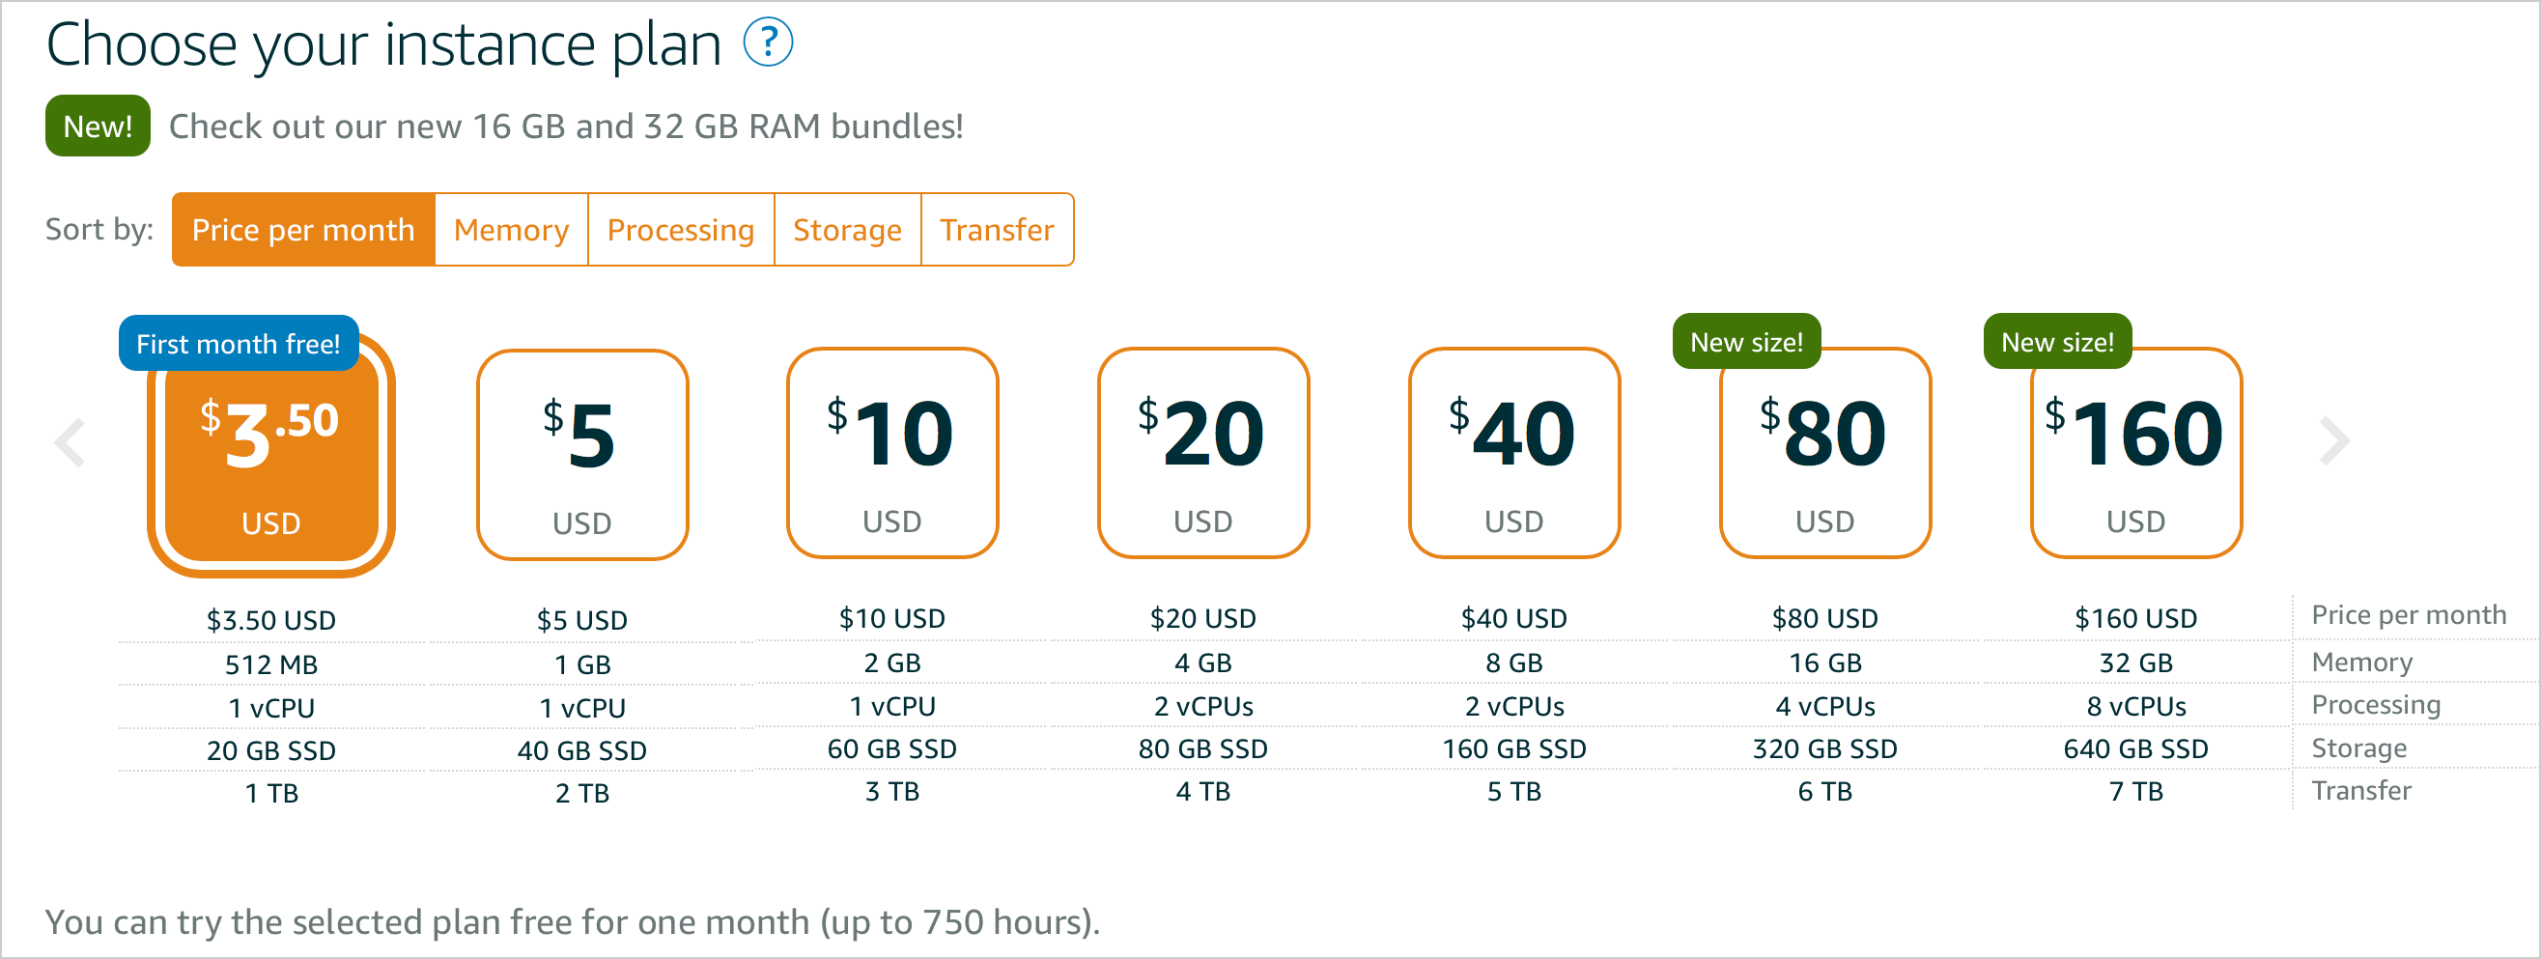Show more plans with right arrow
Screen dimensions: 2541x959
2334,441
